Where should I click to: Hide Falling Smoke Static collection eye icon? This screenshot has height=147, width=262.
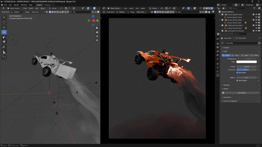point(256,25)
